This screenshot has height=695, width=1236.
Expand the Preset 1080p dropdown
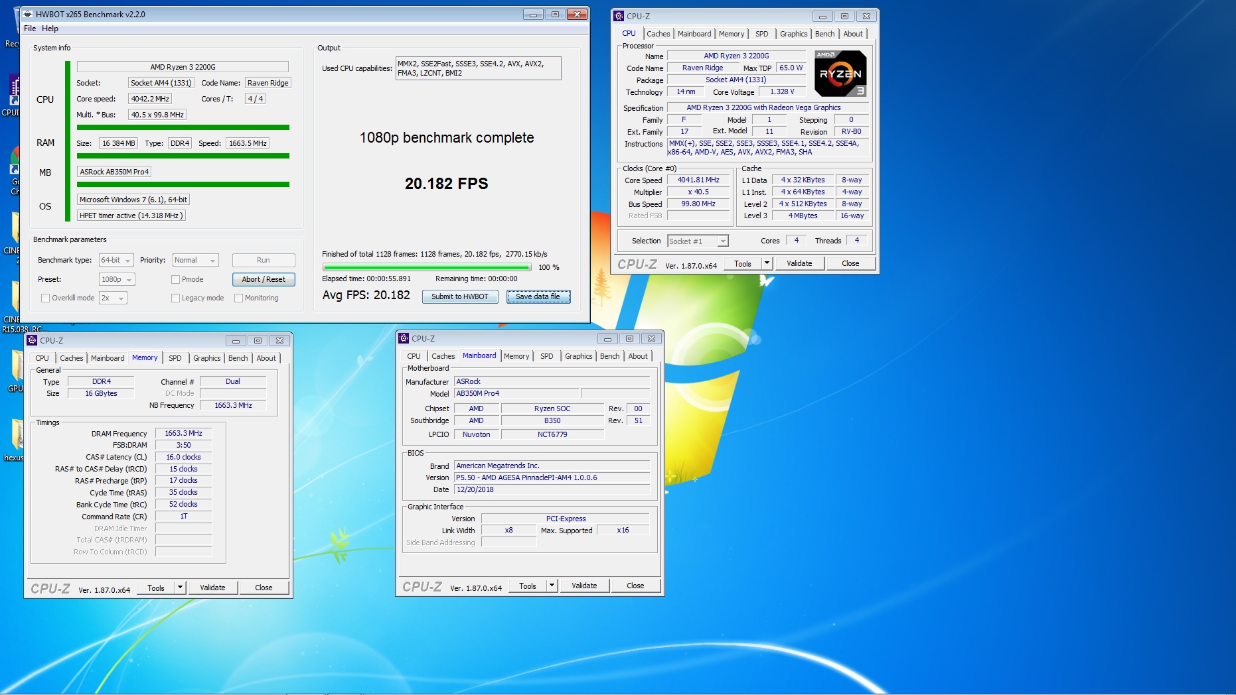pos(117,280)
